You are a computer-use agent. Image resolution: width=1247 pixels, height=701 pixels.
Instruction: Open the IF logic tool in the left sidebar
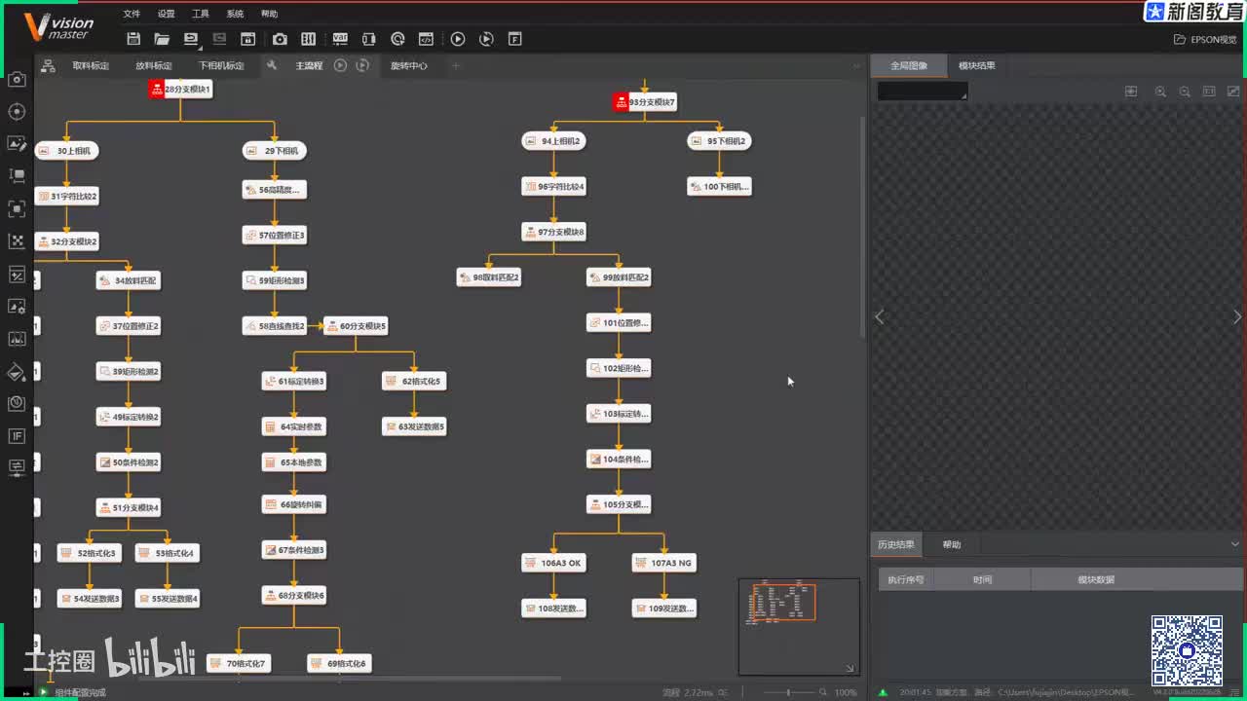[x=17, y=436]
